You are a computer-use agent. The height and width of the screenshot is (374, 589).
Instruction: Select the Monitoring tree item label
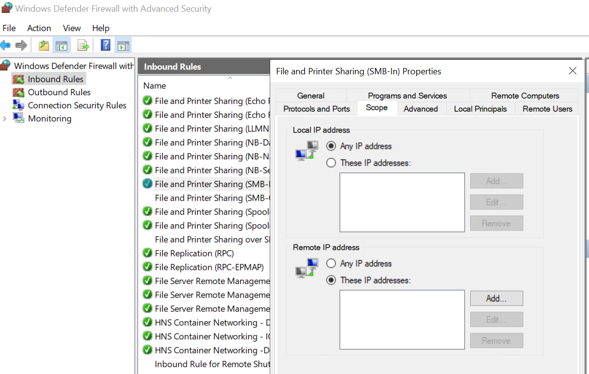tap(50, 118)
